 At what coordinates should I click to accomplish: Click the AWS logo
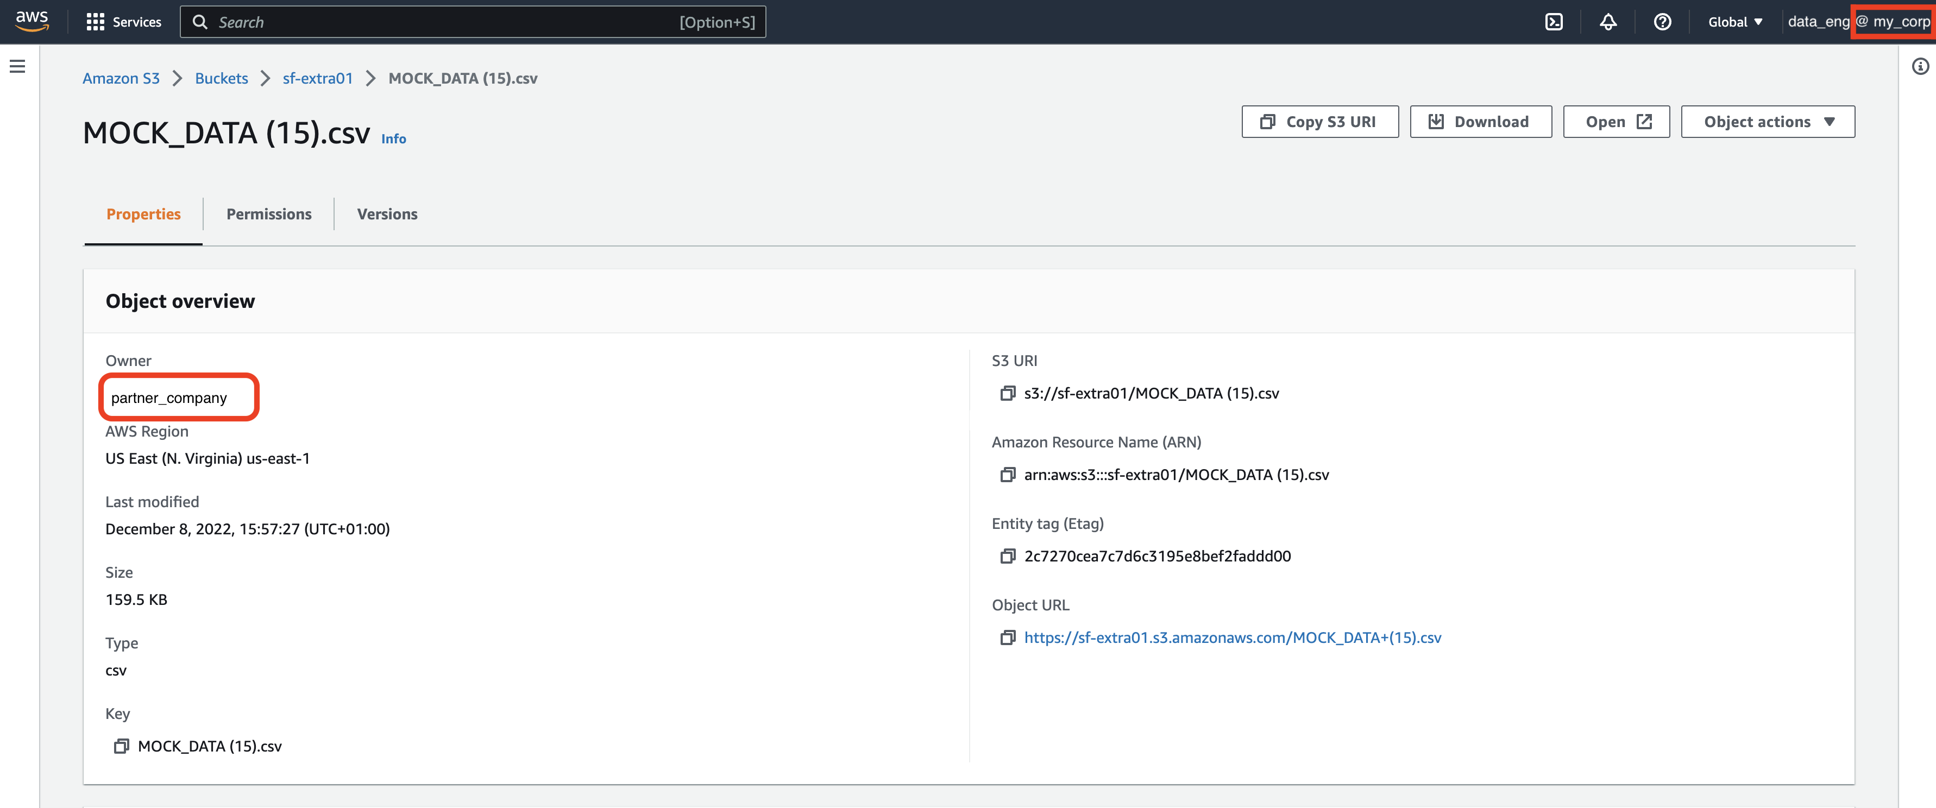pyautogui.click(x=32, y=21)
